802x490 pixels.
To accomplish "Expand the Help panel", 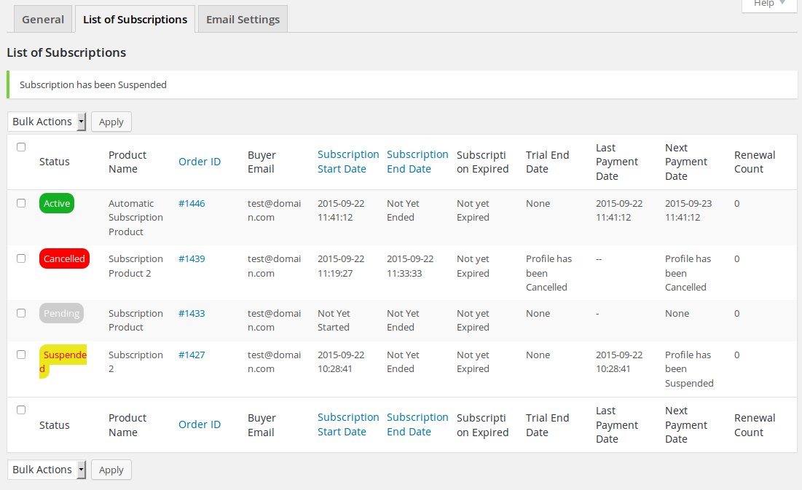I will click(769, 4).
